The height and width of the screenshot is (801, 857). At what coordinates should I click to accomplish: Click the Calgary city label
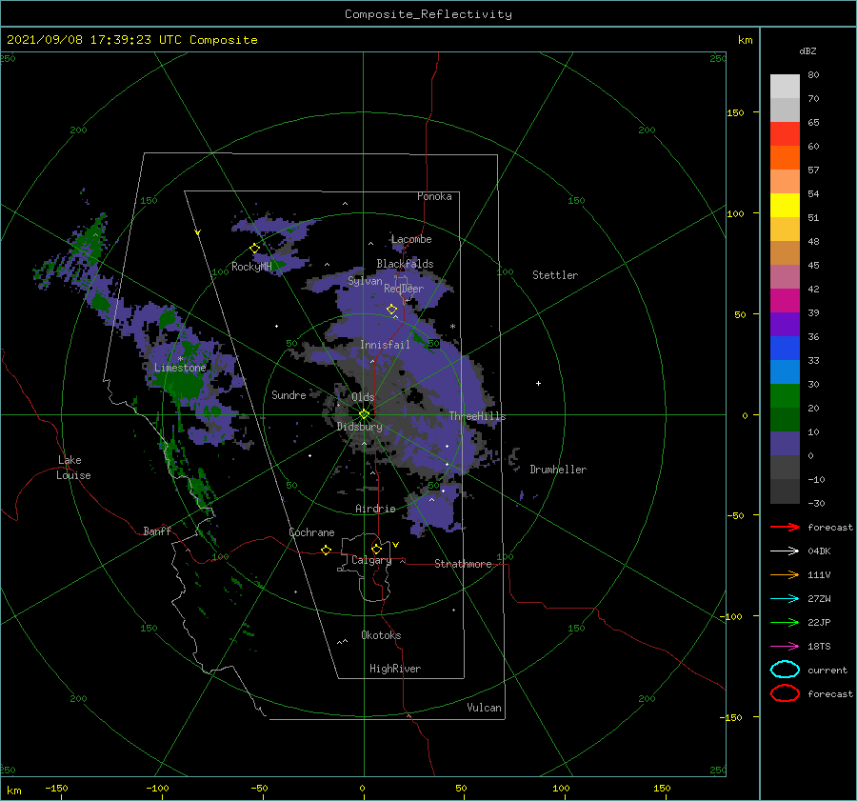371,560
